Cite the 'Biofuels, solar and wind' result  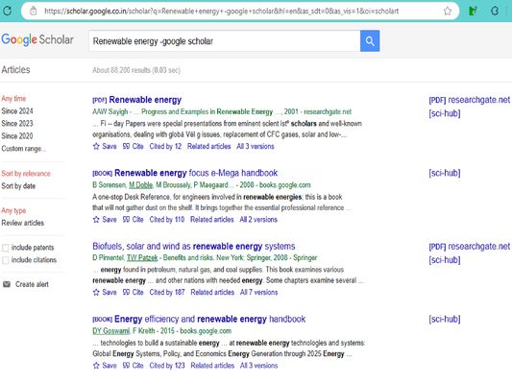click(x=134, y=292)
